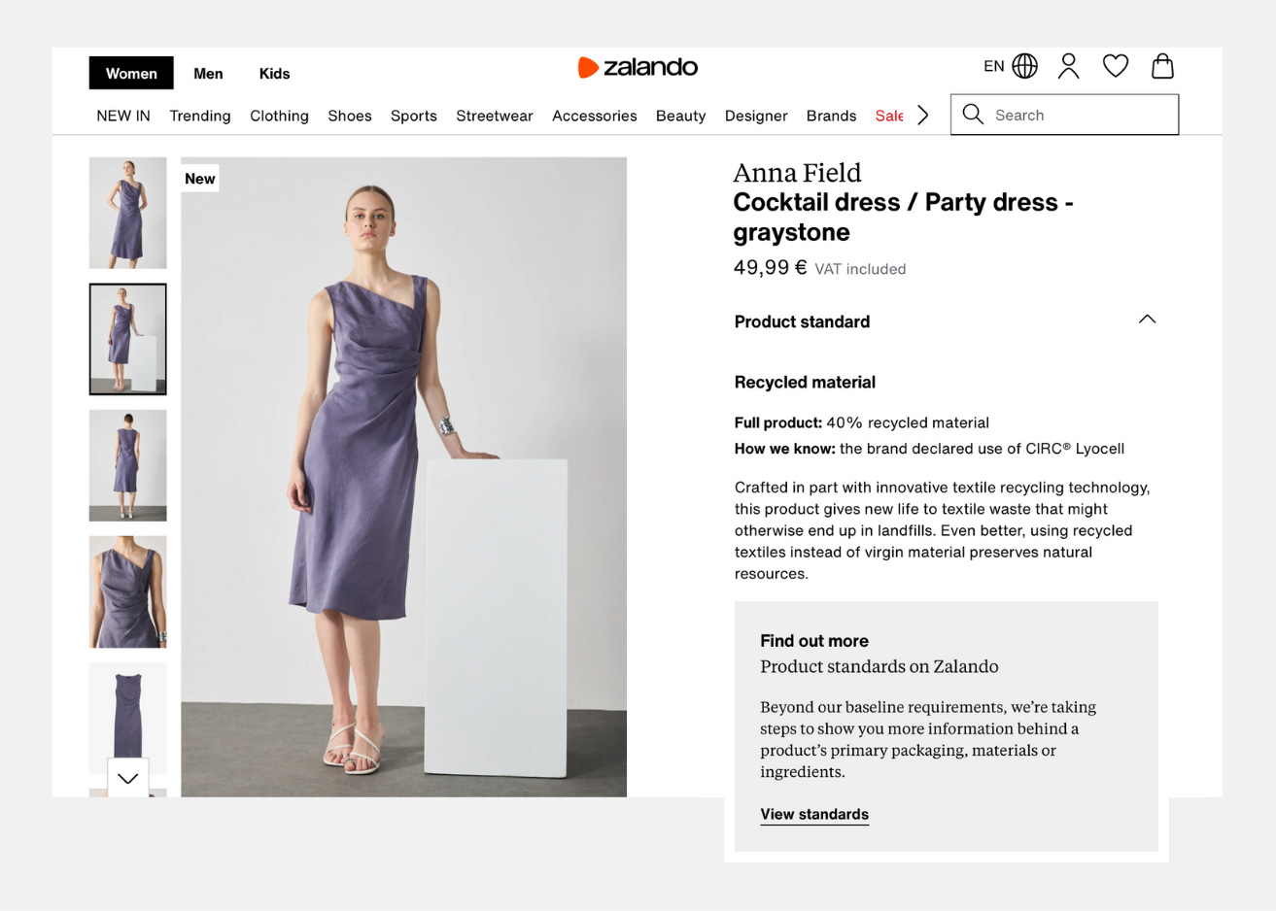
Task: Collapse the Product standard section
Action: click(1147, 320)
